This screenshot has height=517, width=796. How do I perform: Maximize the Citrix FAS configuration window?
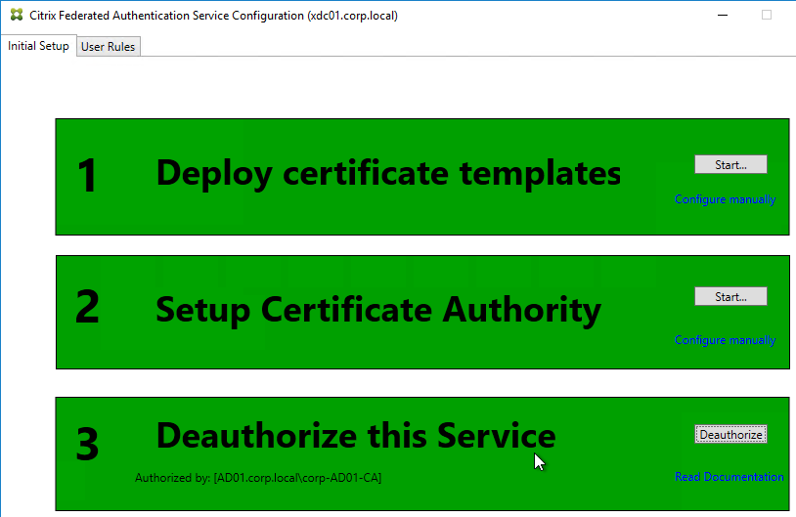coord(767,16)
